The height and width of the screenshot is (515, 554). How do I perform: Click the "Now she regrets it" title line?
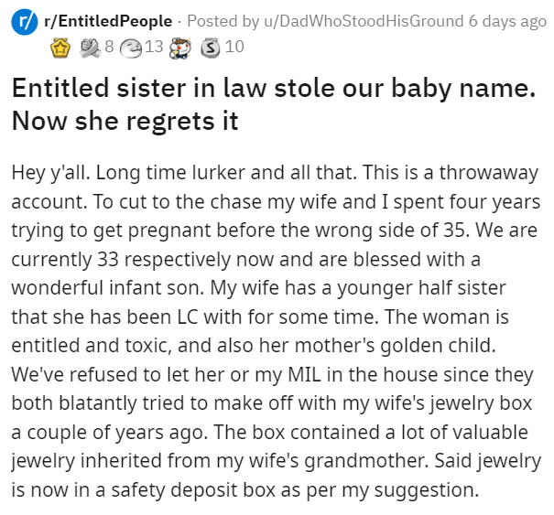[125, 119]
